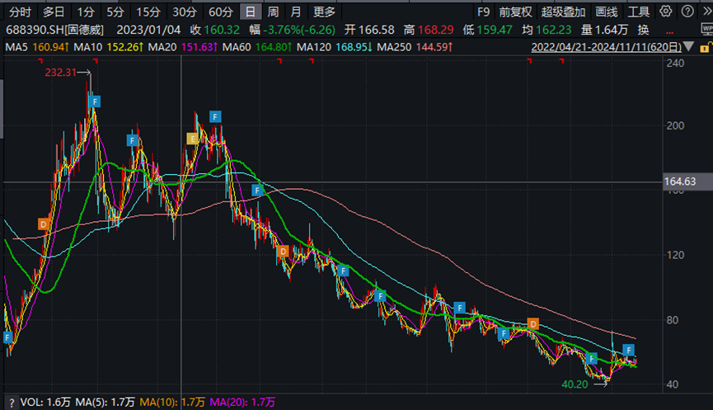Toggle the yellow lock icon beside date range
Image resolution: width=713 pixels, height=410 pixels.
tap(705, 47)
